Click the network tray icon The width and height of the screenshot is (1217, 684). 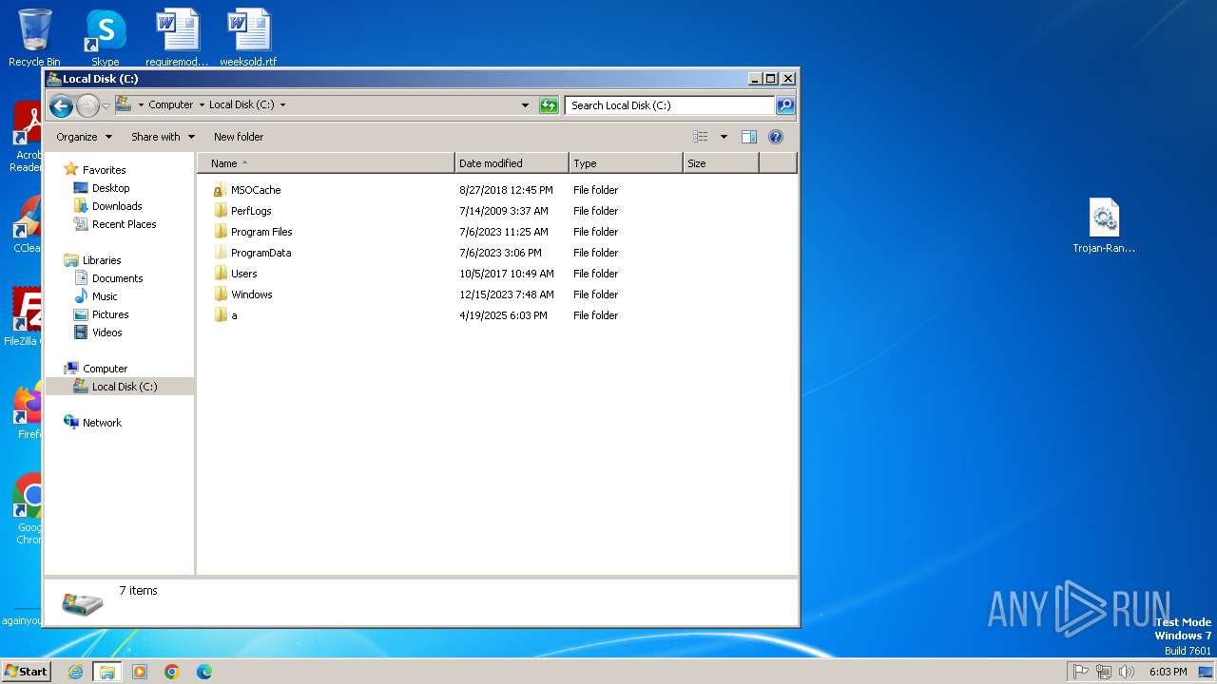pos(1104,672)
